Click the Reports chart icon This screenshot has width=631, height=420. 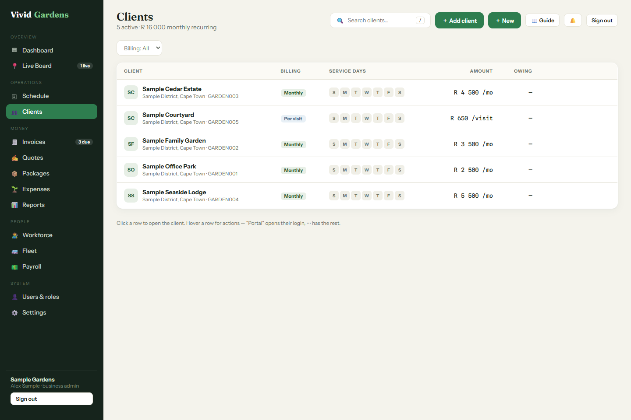point(14,205)
